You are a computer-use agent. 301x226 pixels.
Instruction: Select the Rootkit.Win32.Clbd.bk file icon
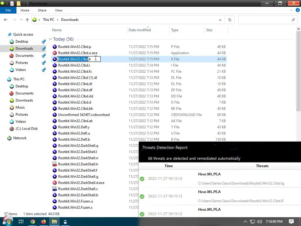tap(55, 108)
